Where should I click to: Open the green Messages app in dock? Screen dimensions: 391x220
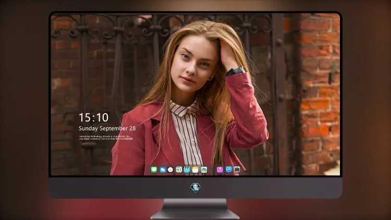coord(154,170)
